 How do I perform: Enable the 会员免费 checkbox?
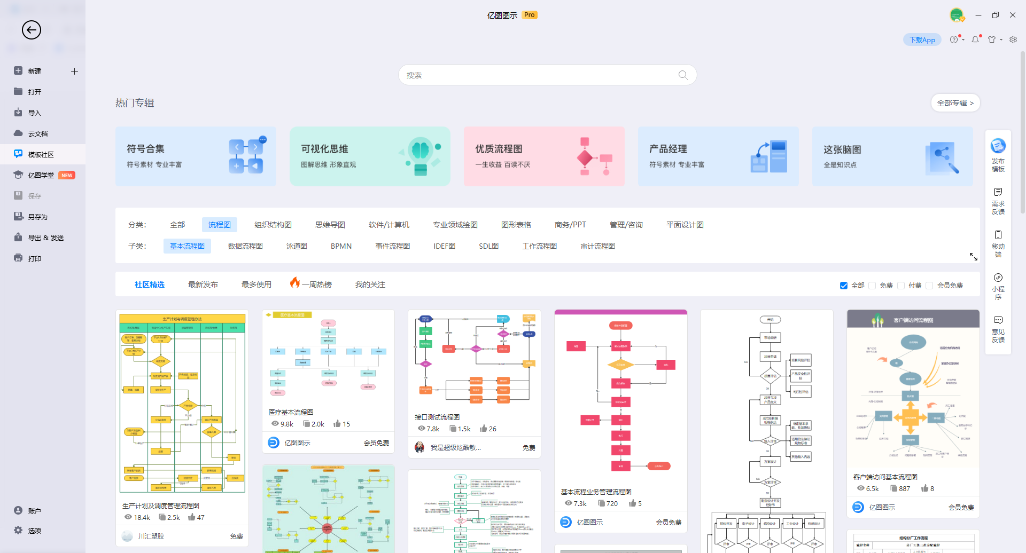click(x=931, y=286)
